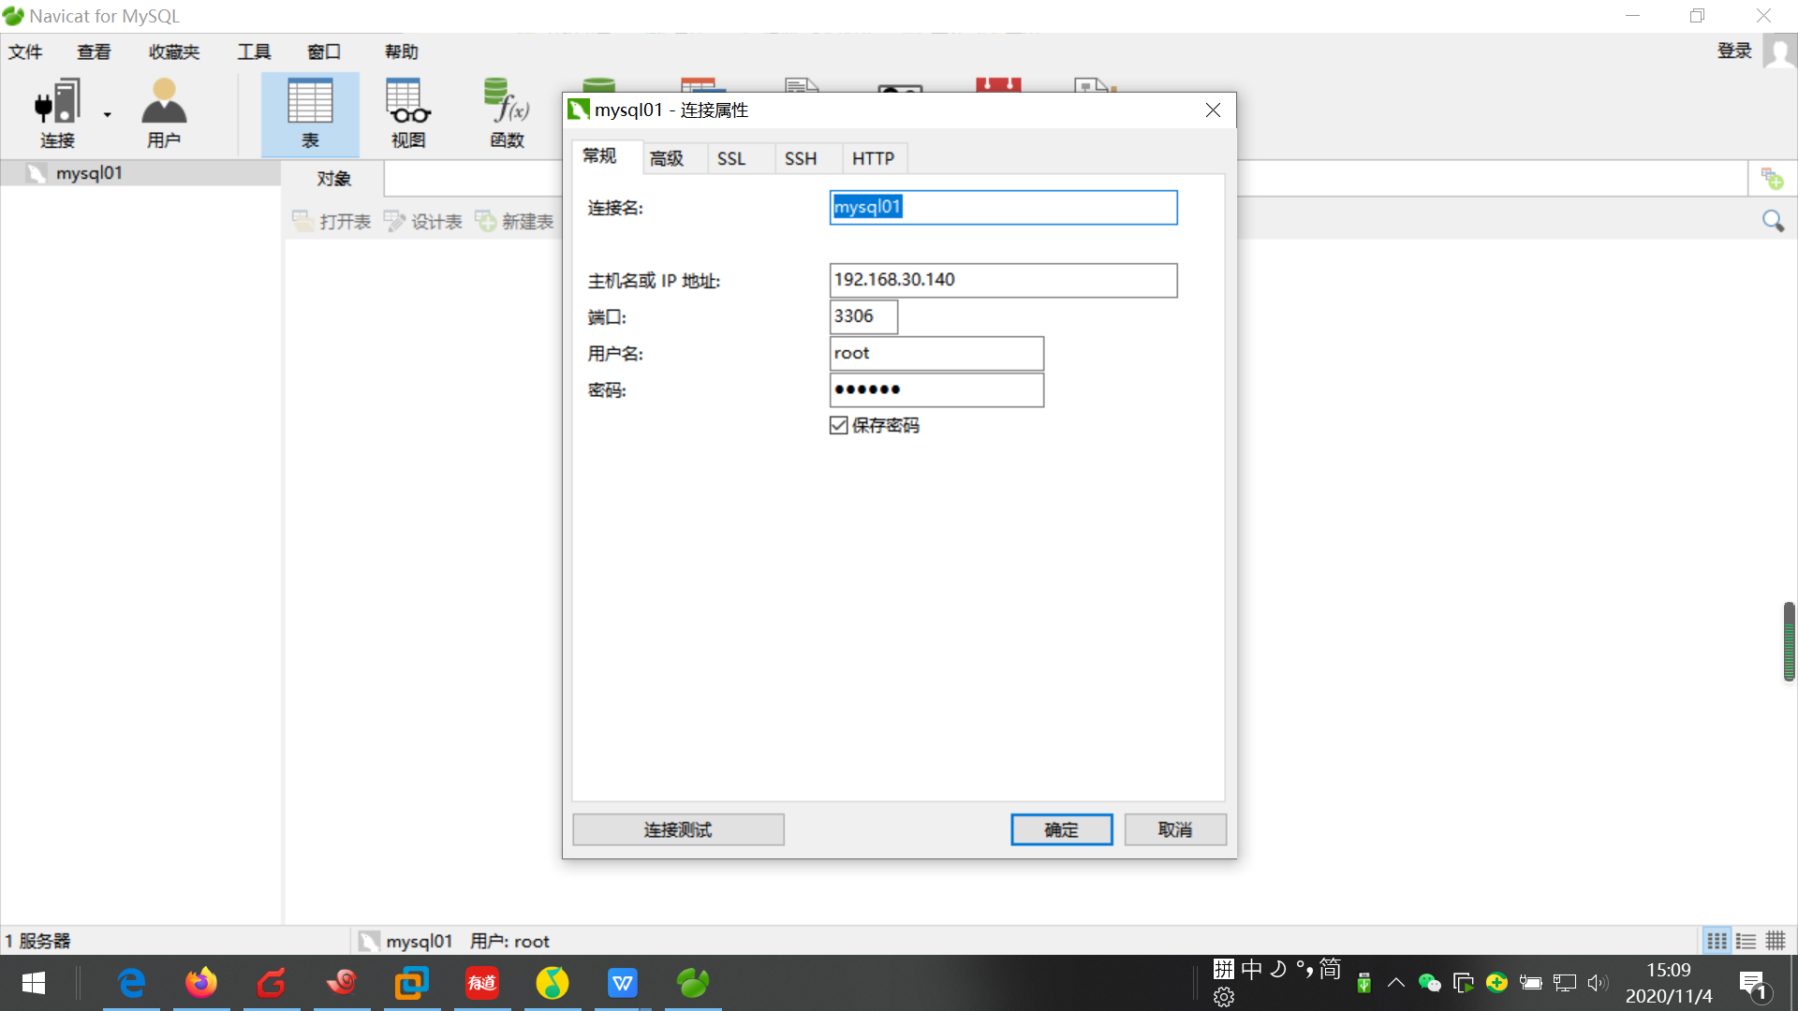Open Firefox from the taskbar
Image resolution: width=1798 pixels, height=1011 pixels.
pyautogui.click(x=201, y=983)
